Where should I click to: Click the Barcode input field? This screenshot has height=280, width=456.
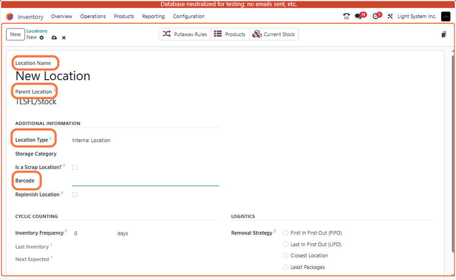coord(146,181)
